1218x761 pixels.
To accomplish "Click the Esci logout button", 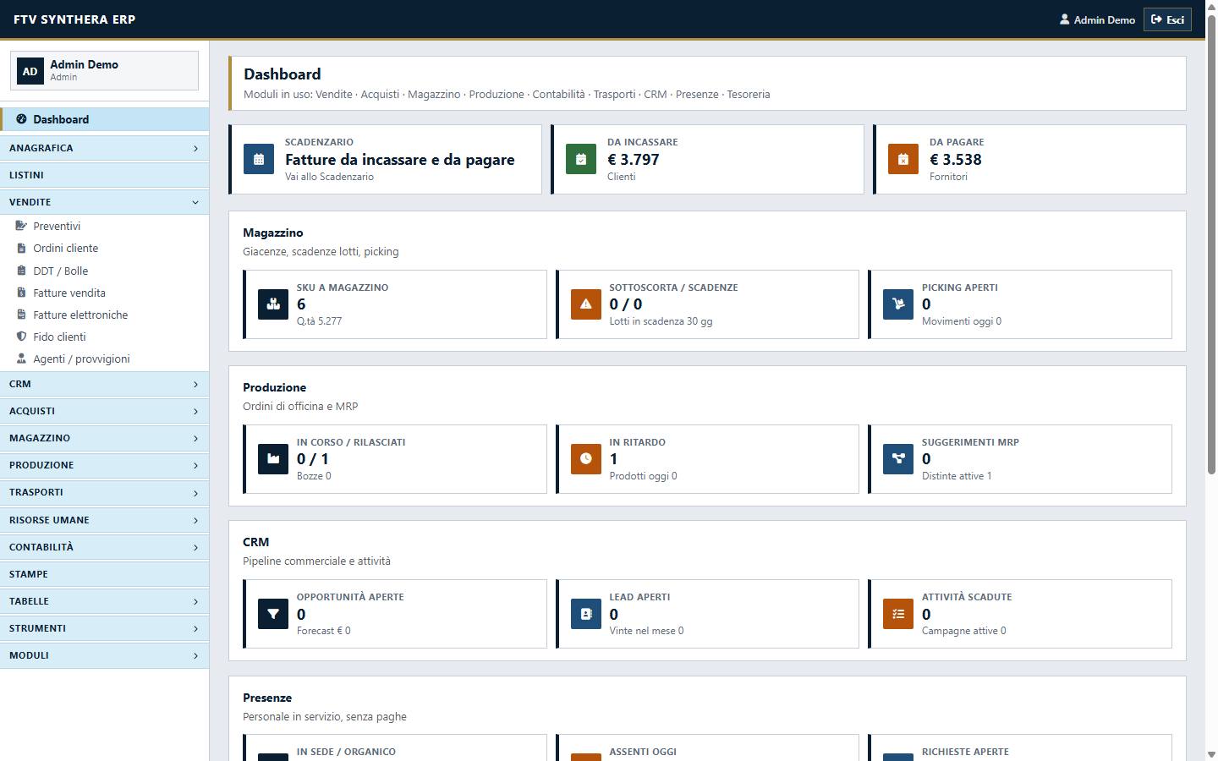I will pyautogui.click(x=1167, y=19).
